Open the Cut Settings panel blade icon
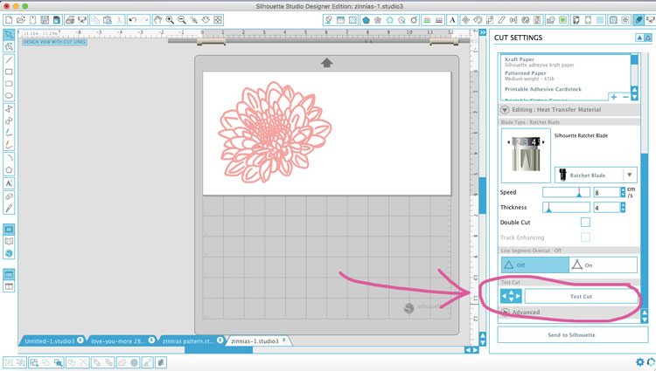Image resolution: width=656 pixels, height=371 pixels. (639, 19)
